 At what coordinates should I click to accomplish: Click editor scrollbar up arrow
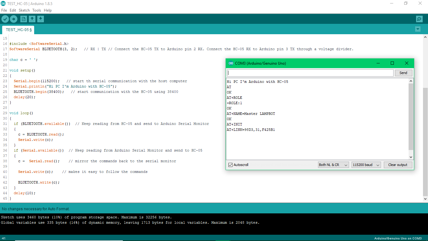[x=425, y=37]
